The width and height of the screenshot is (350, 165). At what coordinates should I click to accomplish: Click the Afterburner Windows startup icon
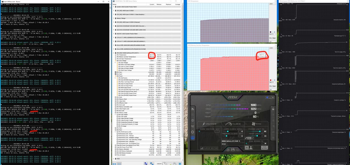267,98
